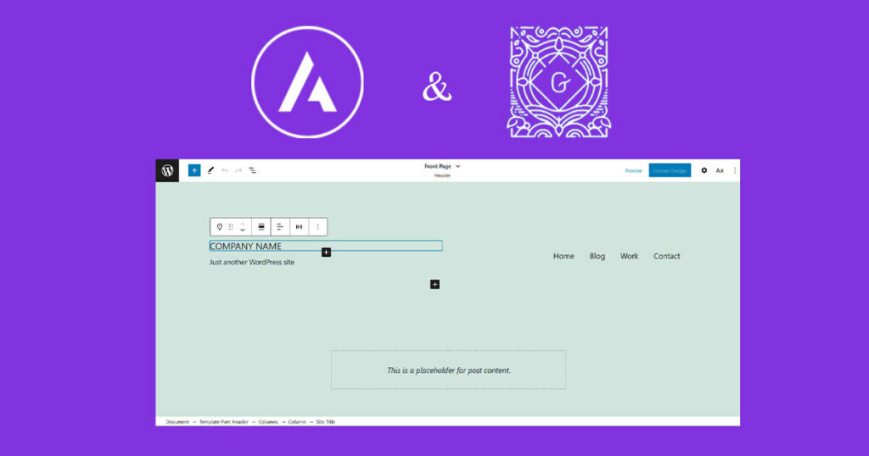Click Document in the breadcrumb
869x456 pixels.
[x=177, y=422]
